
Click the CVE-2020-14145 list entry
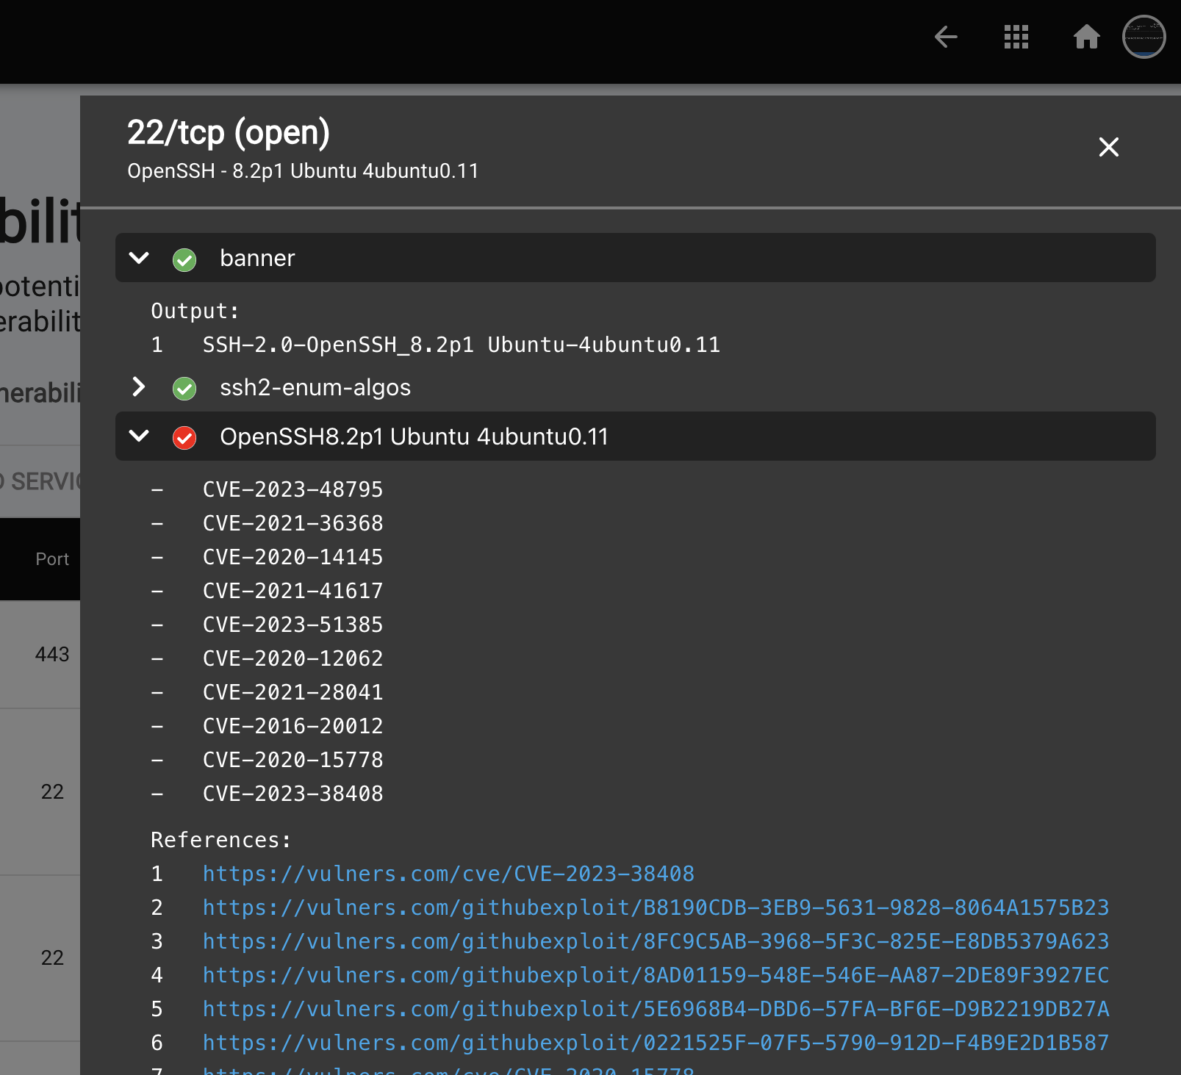(292, 557)
